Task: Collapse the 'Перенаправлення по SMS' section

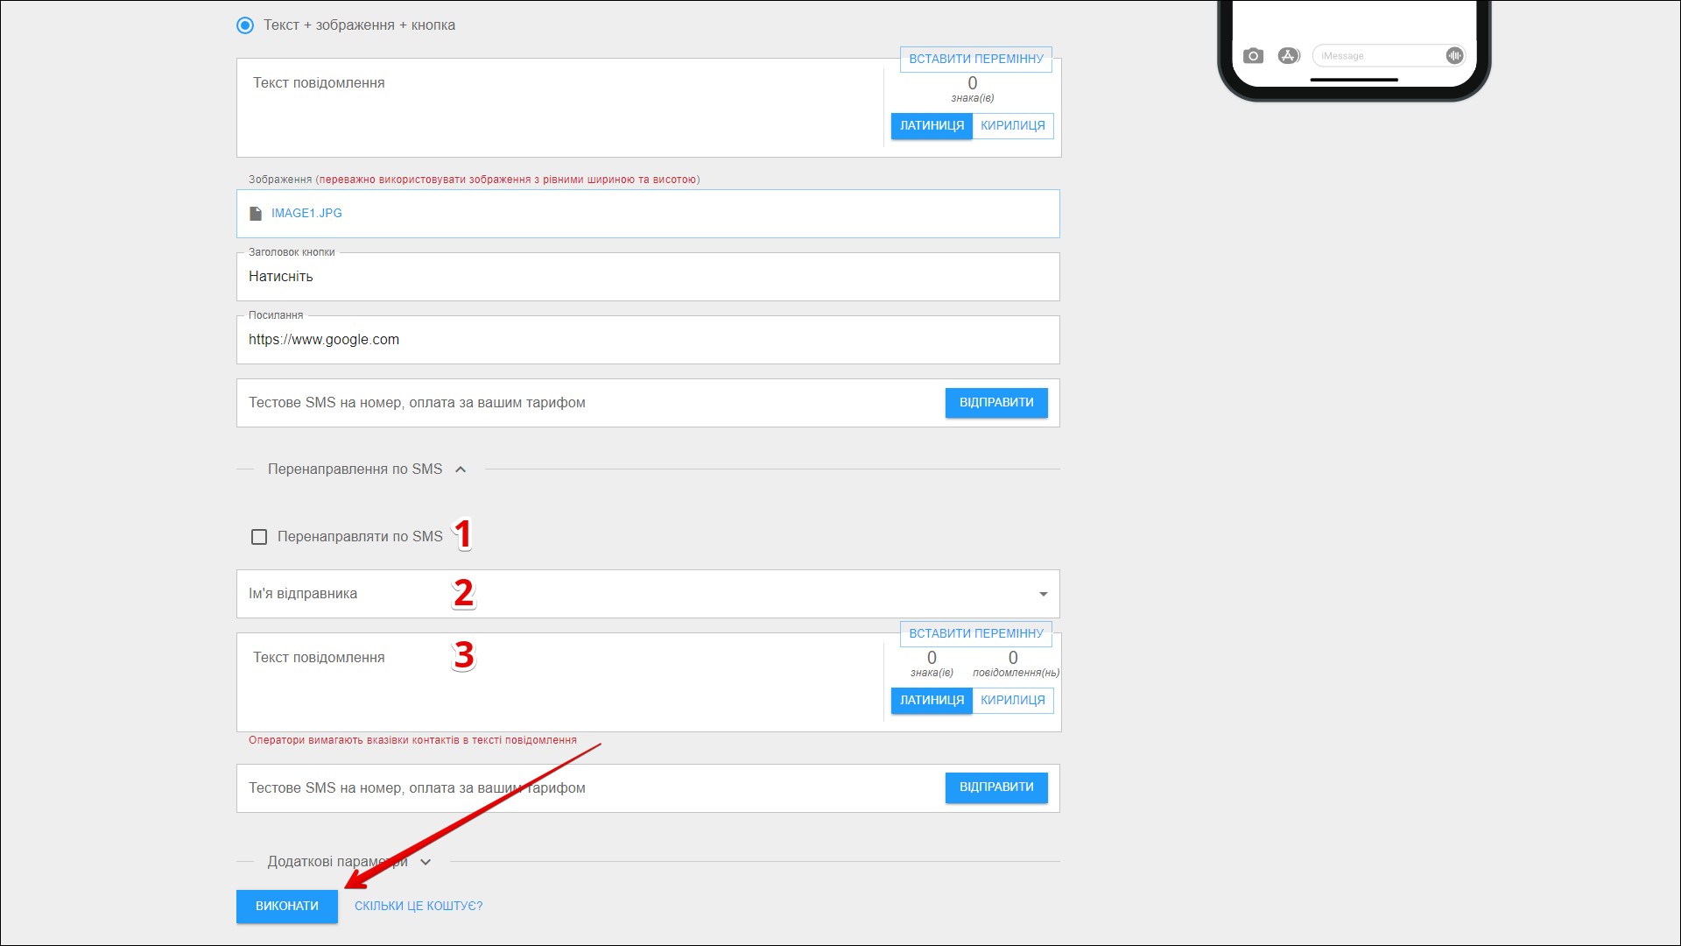Action: [461, 469]
